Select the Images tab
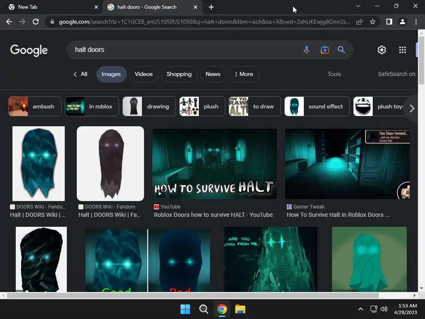This screenshot has width=425, height=319. coord(111,74)
